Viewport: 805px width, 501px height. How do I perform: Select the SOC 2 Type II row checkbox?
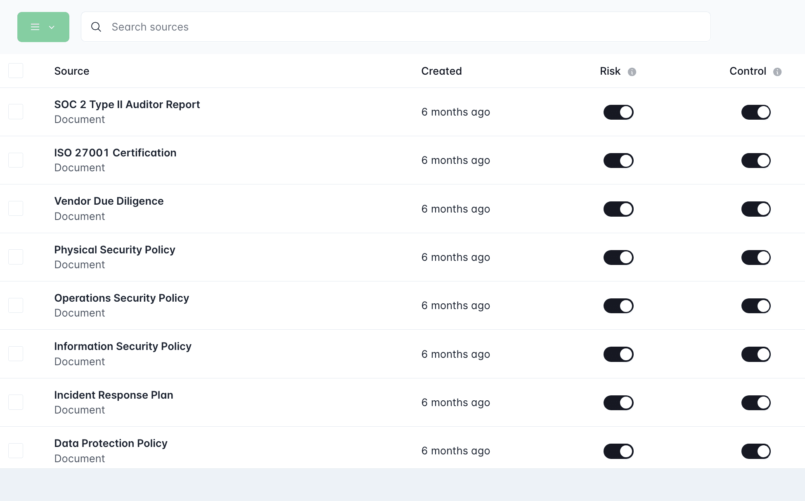(16, 112)
